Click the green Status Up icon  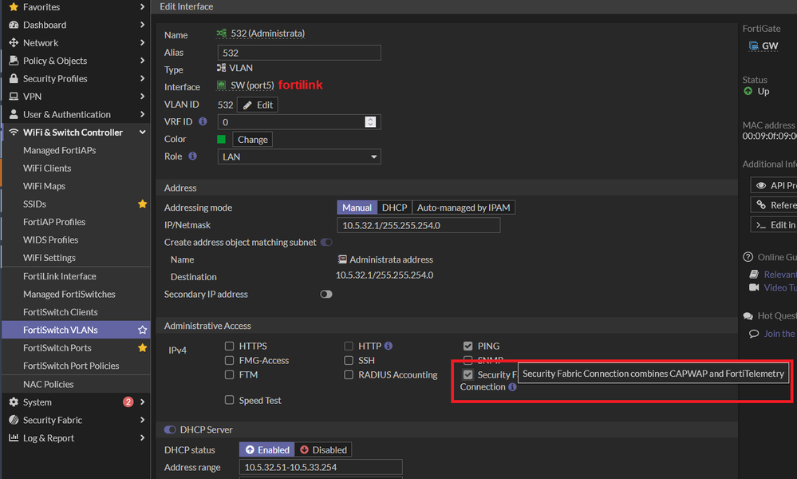(748, 91)
